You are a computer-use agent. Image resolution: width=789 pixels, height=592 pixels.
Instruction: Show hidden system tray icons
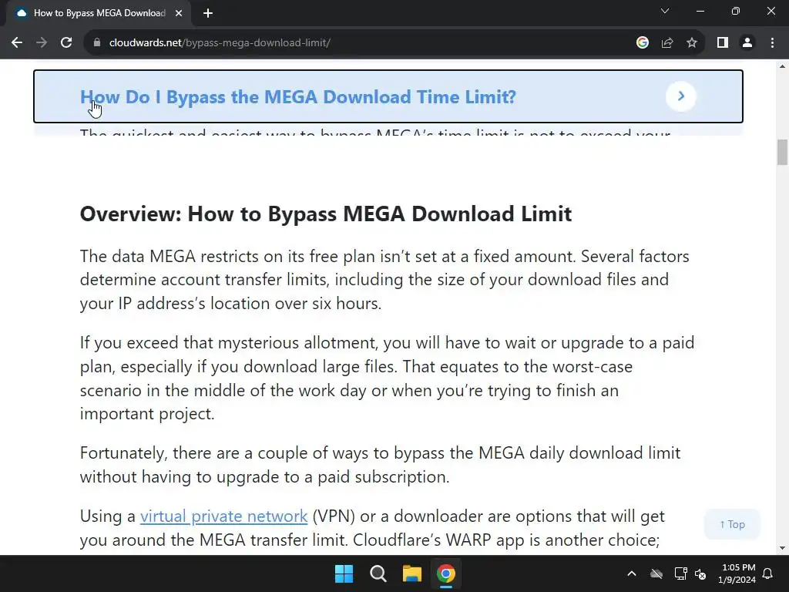coord(632,573)
